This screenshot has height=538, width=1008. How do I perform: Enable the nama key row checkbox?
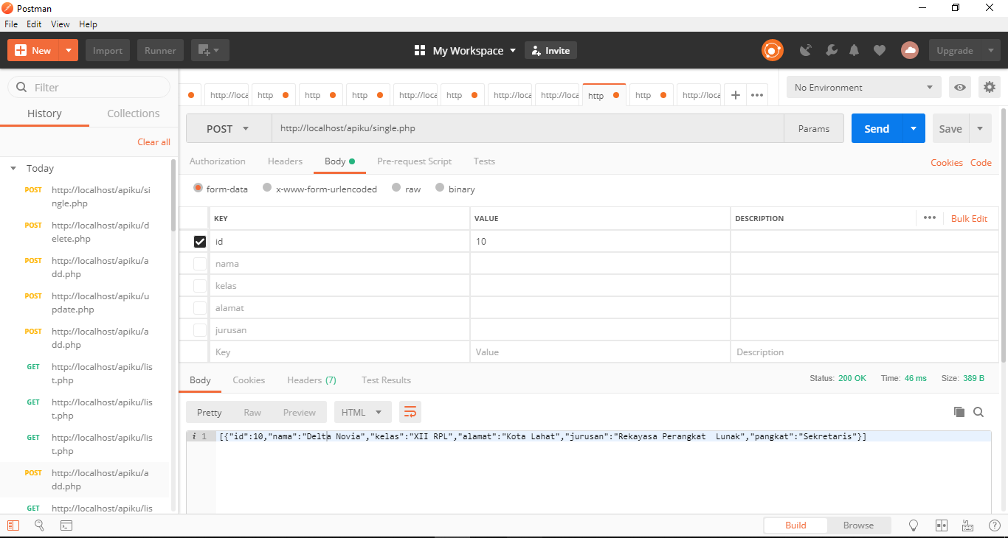click(200, 263)
